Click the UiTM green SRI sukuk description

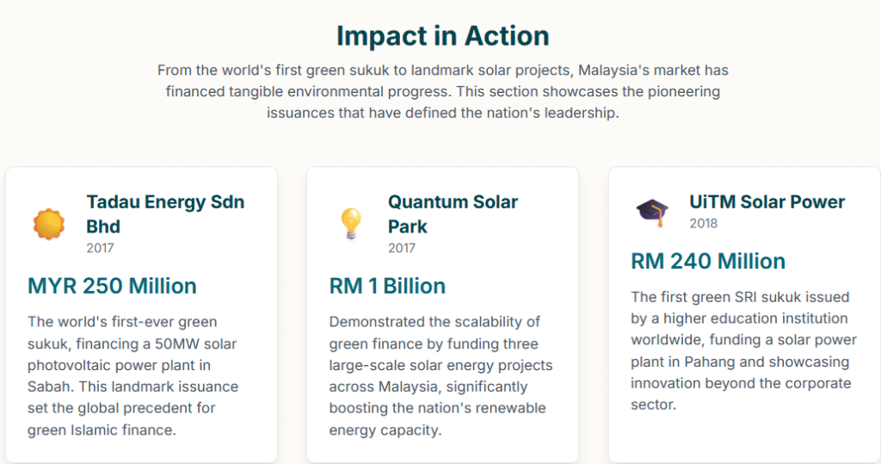(742, 350)
